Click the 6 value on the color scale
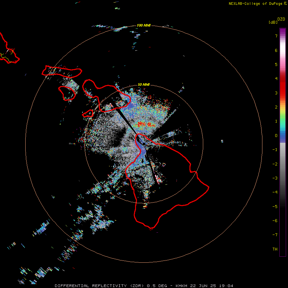 click(276, 50)
